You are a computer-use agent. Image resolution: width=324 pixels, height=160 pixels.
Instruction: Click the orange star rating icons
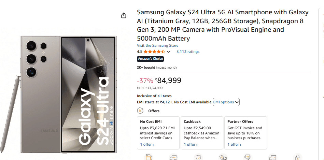pyautogui.click(x=154, y=52)
